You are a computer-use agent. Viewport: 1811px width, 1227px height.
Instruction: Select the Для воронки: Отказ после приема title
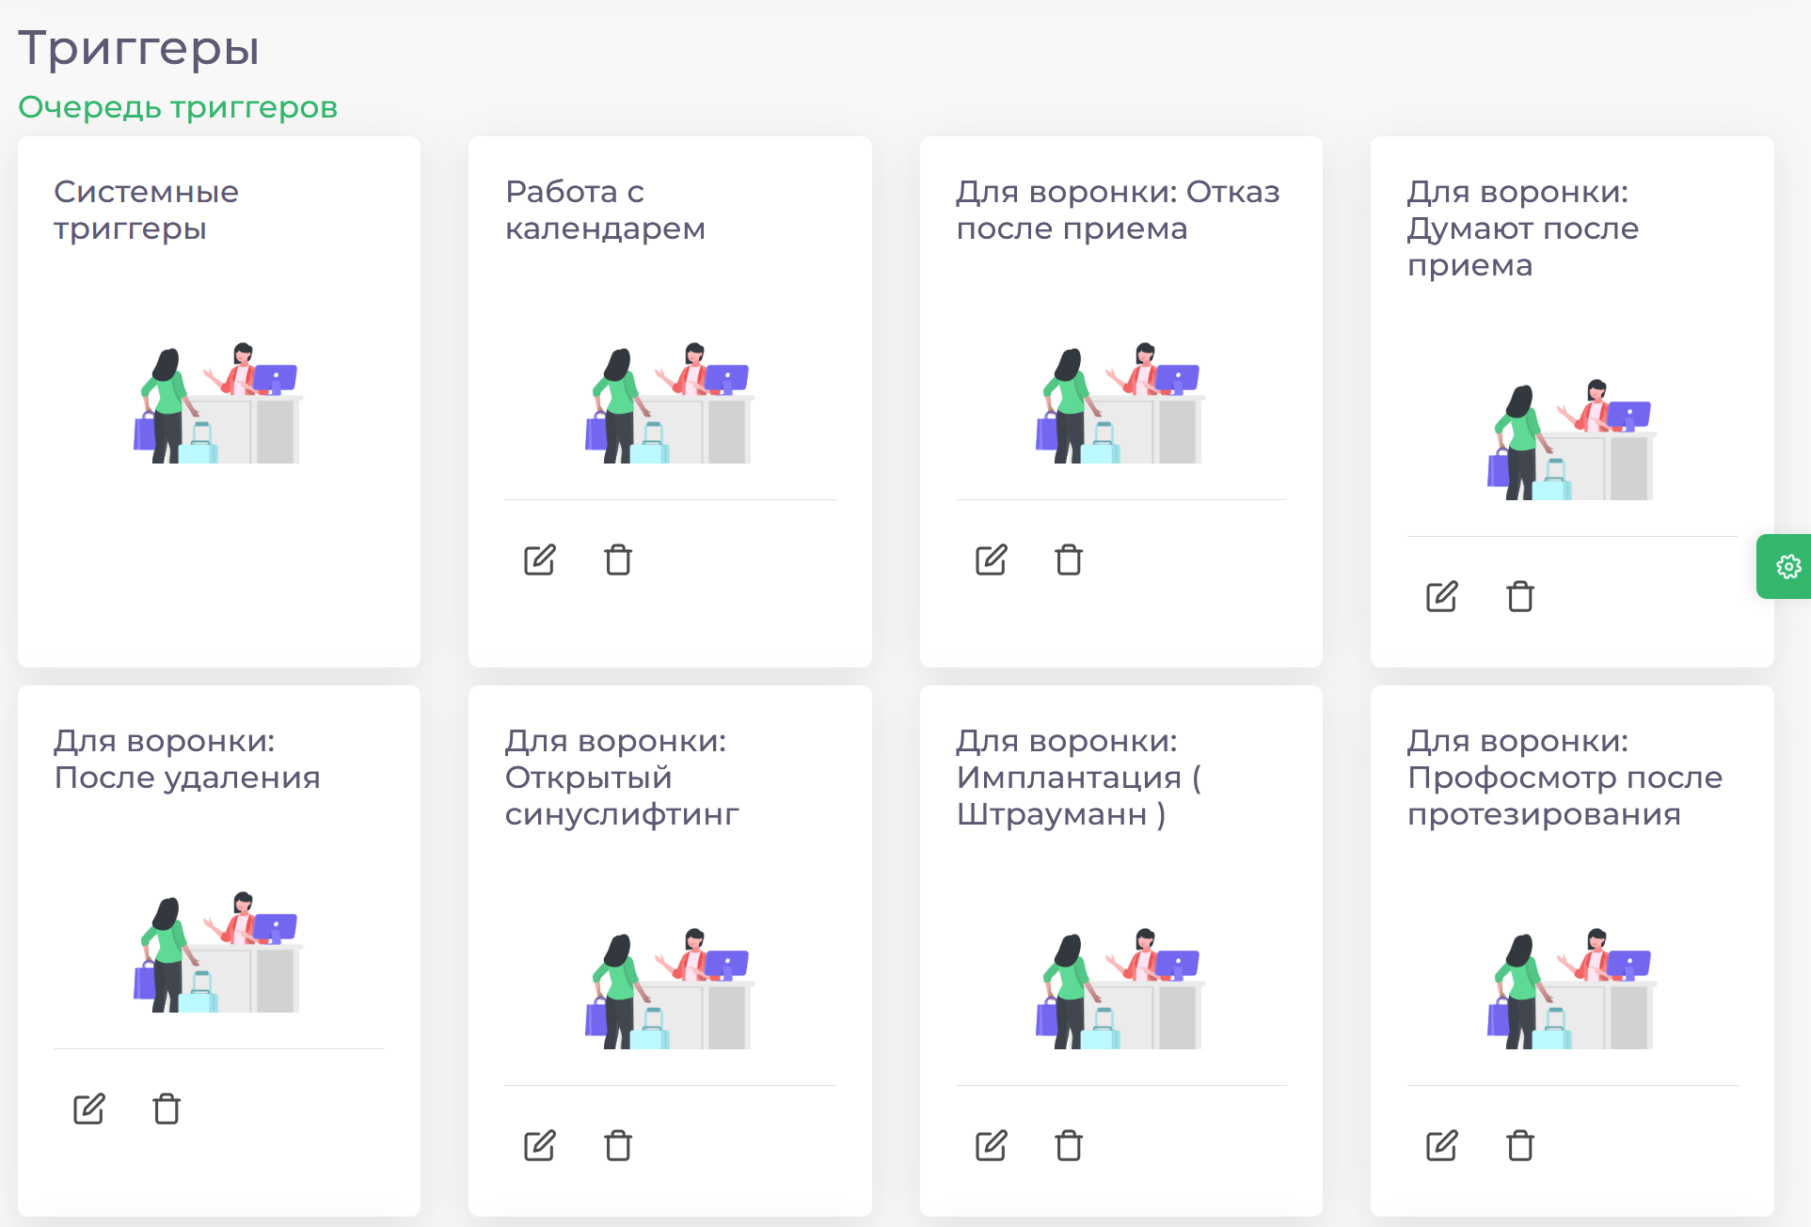1118,210
